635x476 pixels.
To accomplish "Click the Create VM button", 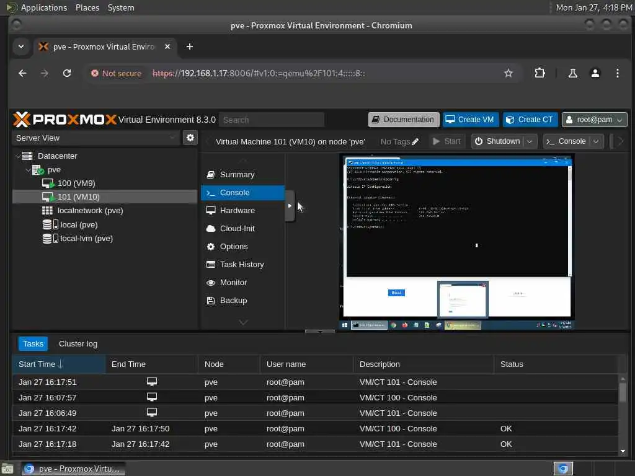I will tap(470, 120).
